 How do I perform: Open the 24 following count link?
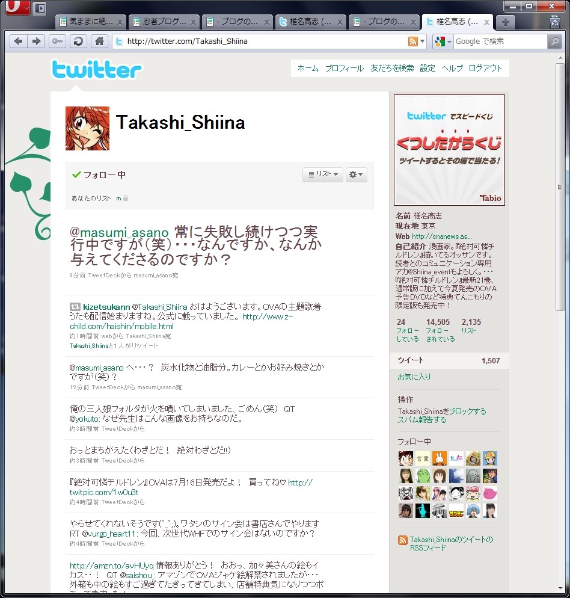tap(408, 330)
